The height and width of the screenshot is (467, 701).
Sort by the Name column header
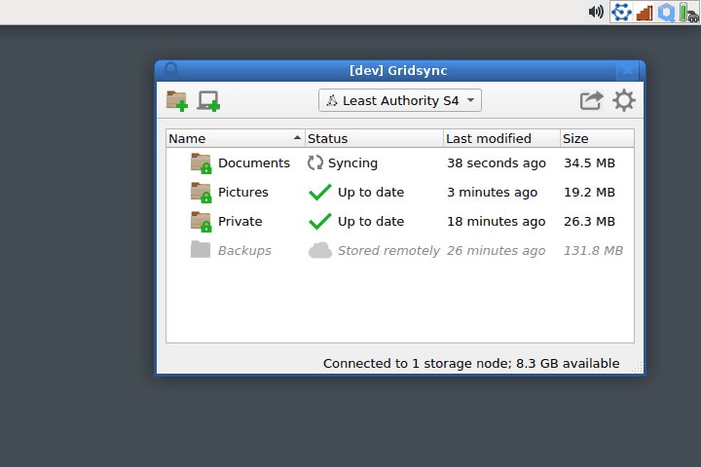point(236,138)
